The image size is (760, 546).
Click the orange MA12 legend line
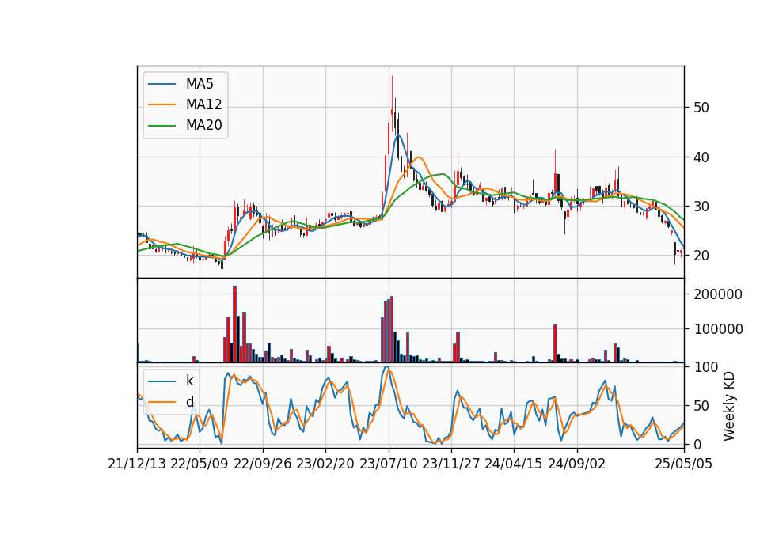click(161, 104)
